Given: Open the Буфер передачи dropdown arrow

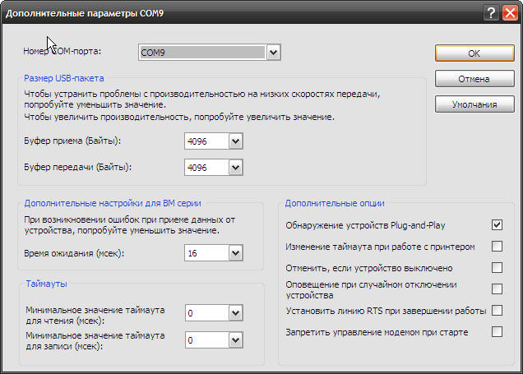Looking at the screenshot, I should coord(235,167).
